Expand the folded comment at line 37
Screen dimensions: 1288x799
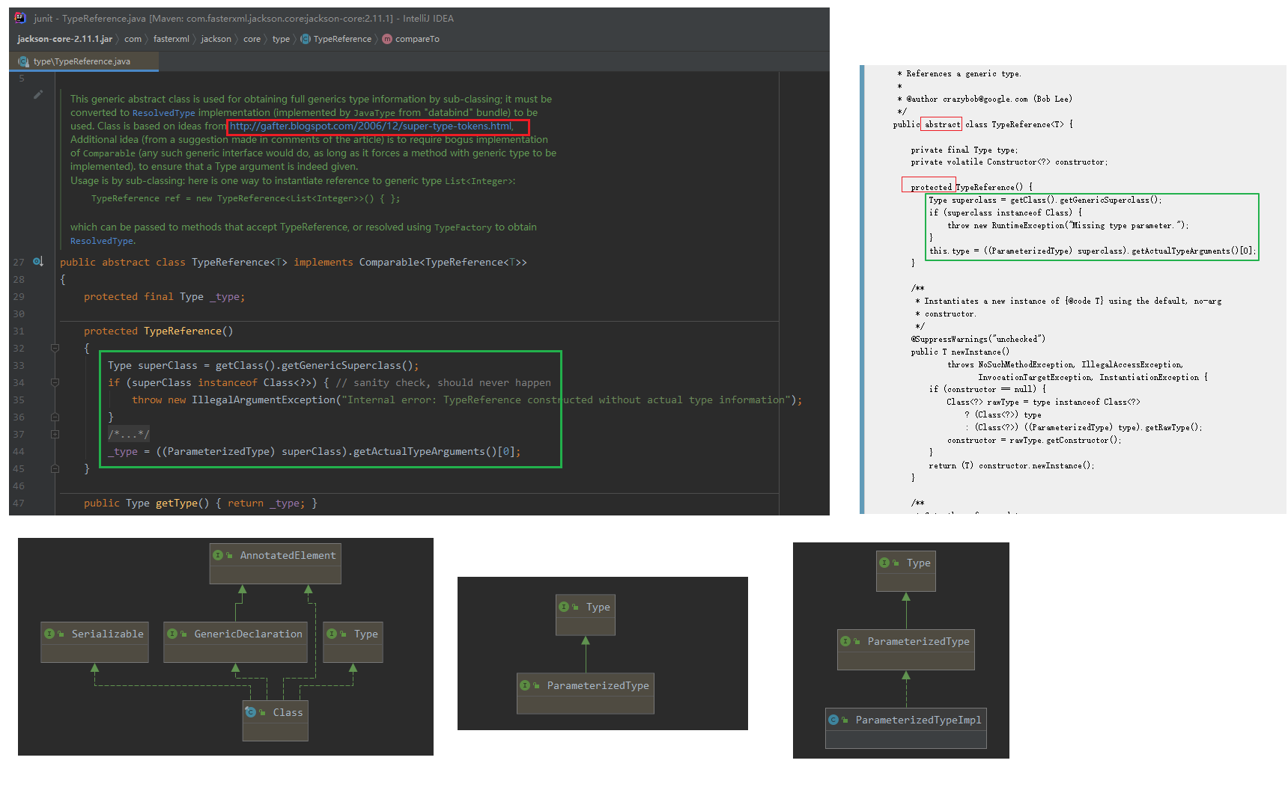55,434
